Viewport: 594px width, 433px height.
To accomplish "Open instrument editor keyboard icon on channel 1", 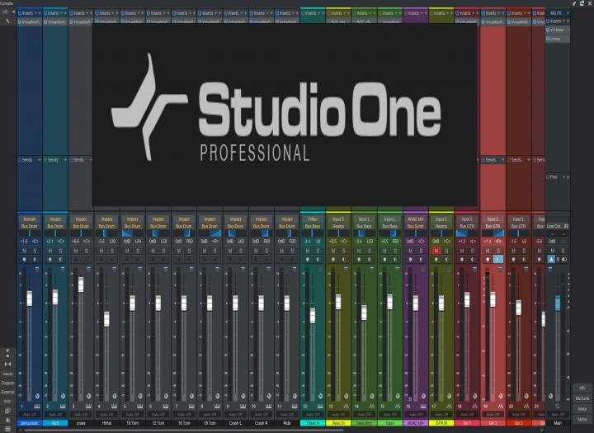I will [37, 406].
